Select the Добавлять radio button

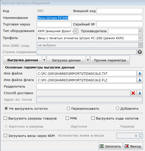point(118,108)
